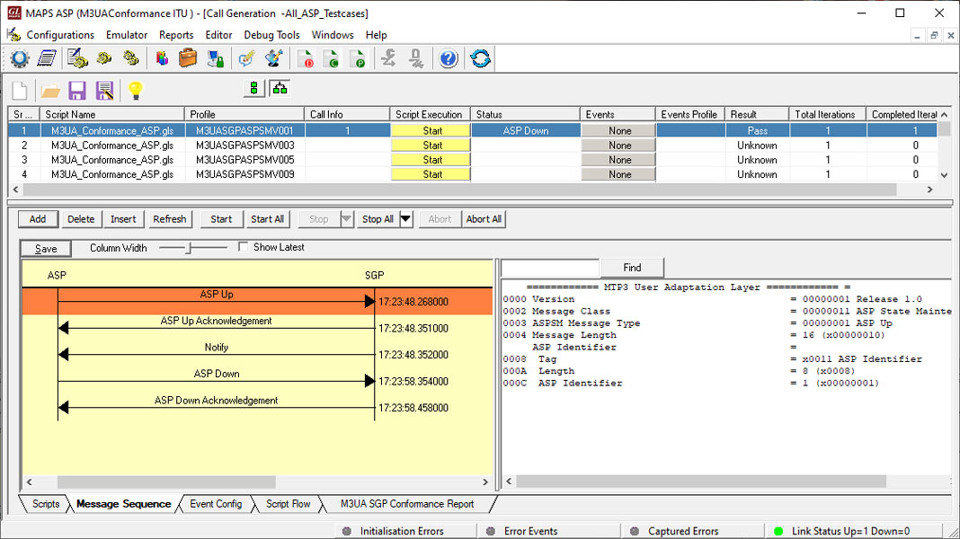Click the green hierarchy tree layout icon
This screenshot has height=539, width=960.
[x=280, y=89]
